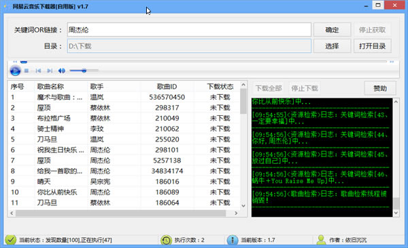408x248 pixels.
Task: Sort by the 歌手 column header
Action: click(x=114, y=86)
